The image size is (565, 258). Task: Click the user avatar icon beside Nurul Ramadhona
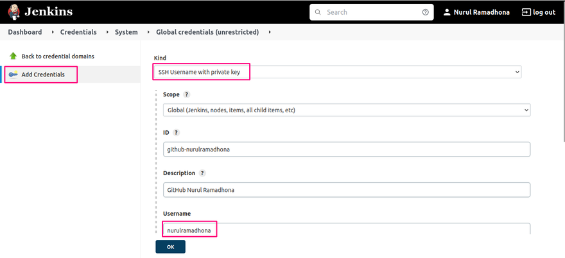coord(447,12)
